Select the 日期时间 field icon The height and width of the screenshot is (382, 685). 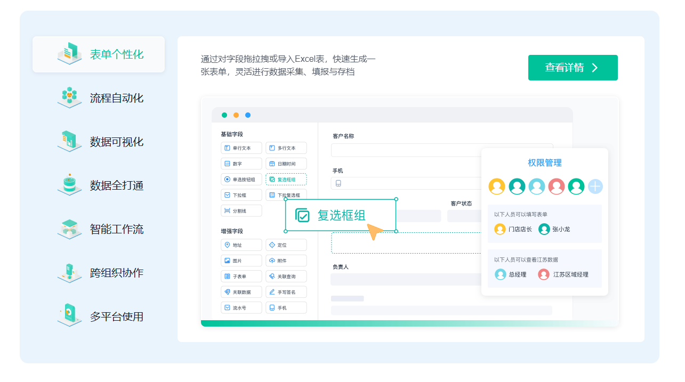[286, 164]
